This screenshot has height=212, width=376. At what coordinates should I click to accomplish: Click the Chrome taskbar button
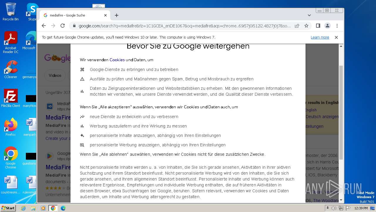click(x=53, y=208)
